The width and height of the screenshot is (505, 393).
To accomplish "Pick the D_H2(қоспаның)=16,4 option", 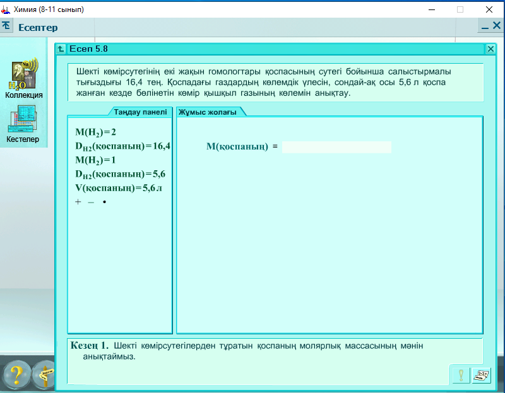I will (x=122, y=146).
